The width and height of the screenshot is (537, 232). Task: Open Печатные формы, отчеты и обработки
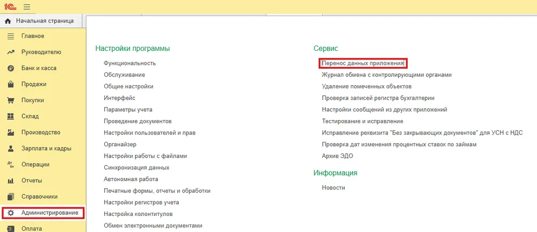[x=157, y=191]
